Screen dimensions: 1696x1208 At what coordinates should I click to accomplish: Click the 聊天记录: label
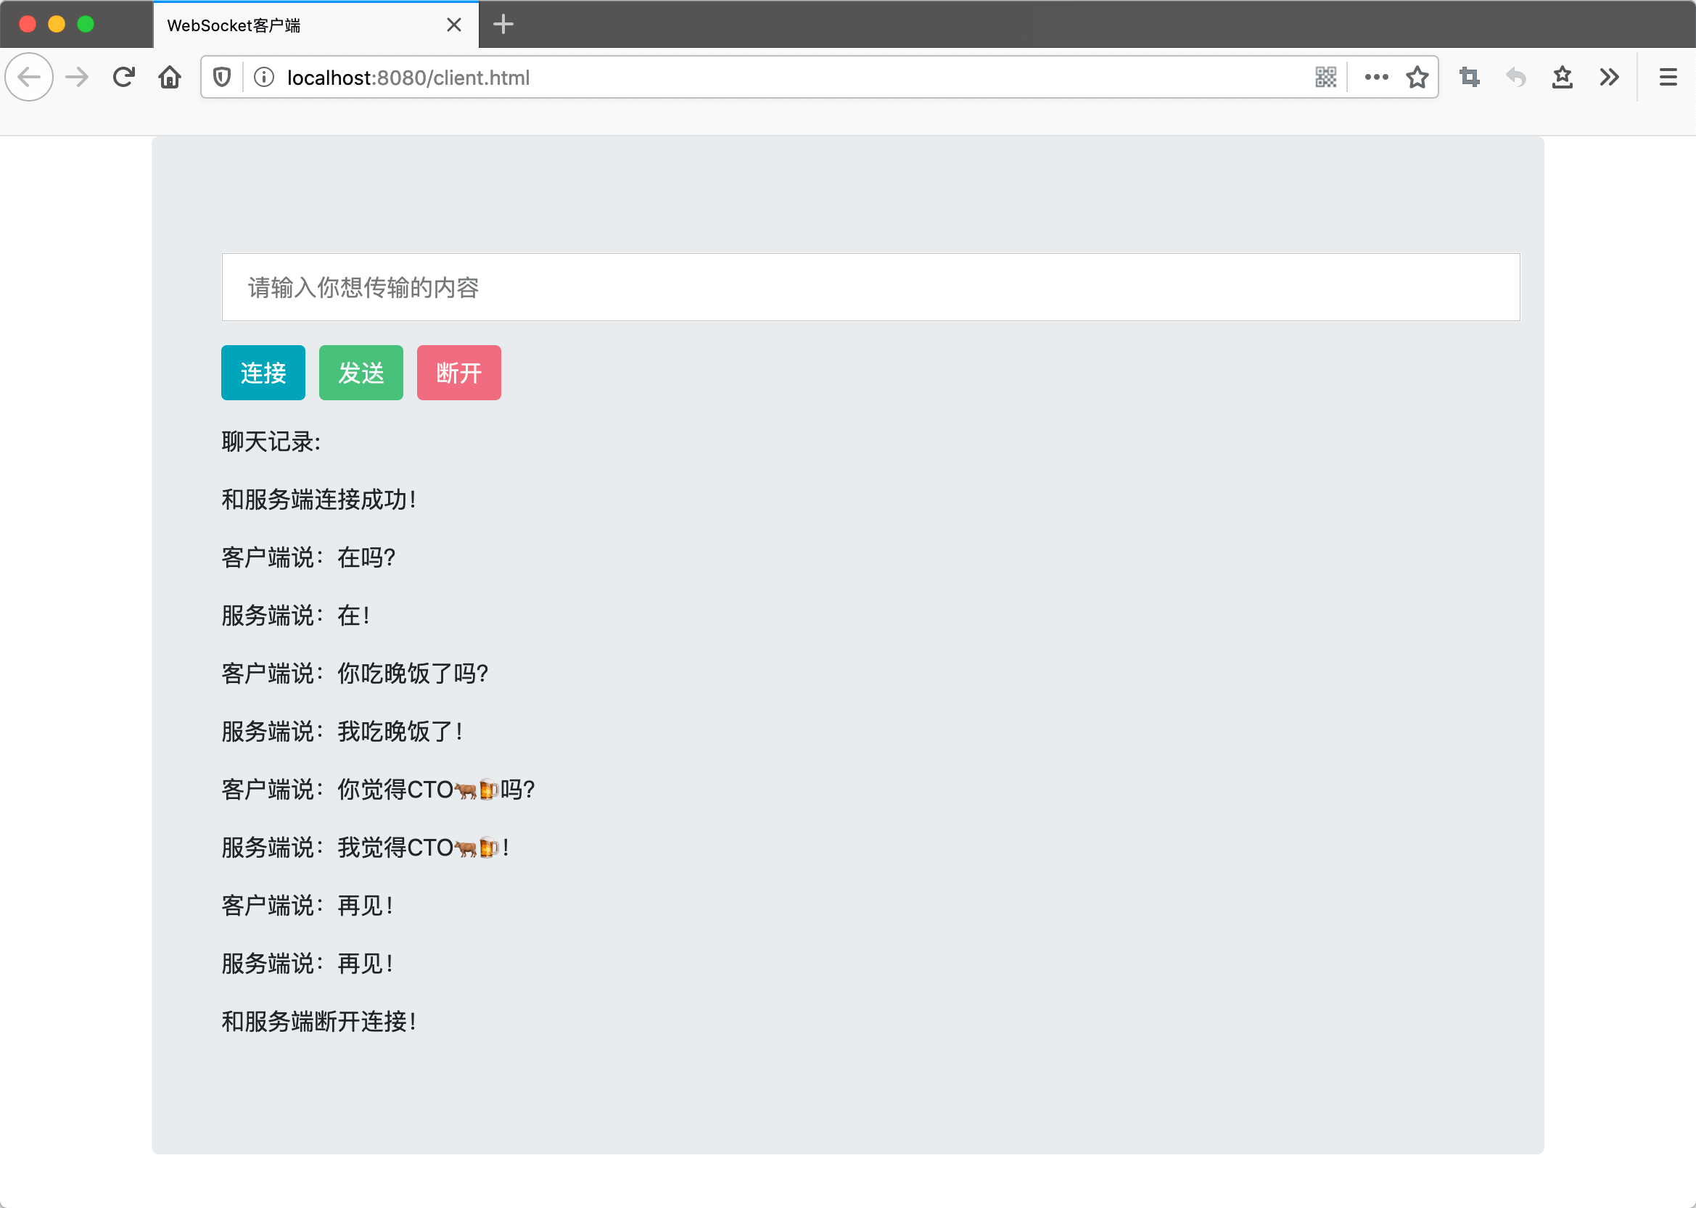coord(271,442)
